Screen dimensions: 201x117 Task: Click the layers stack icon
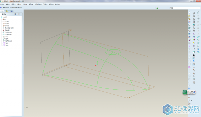click(x=194, y=79)
